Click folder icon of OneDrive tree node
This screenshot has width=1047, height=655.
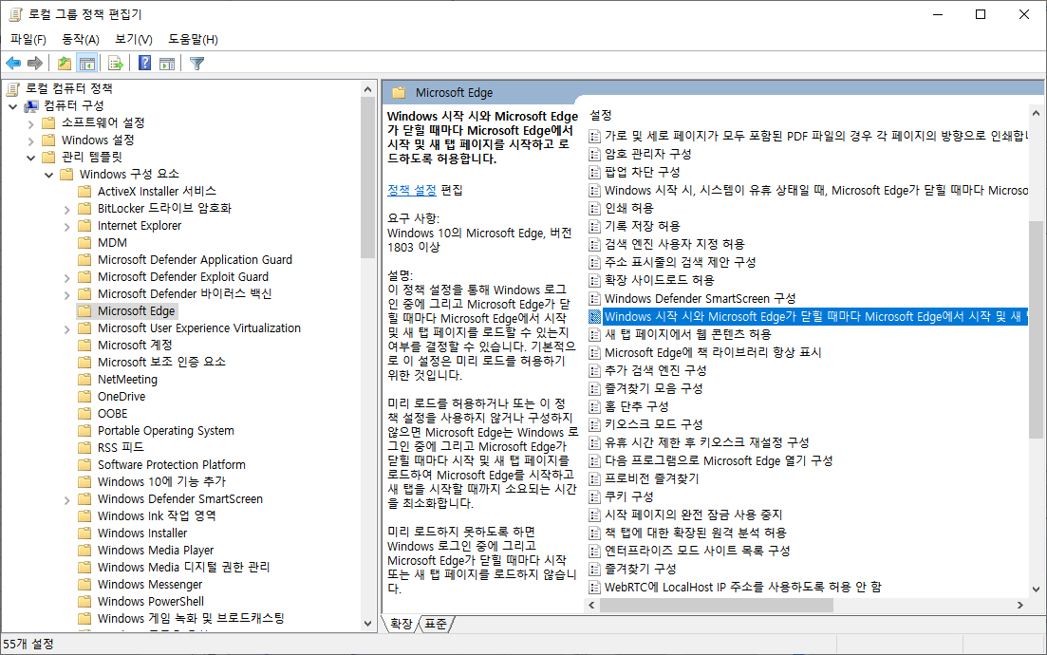(x=84, y=397)
